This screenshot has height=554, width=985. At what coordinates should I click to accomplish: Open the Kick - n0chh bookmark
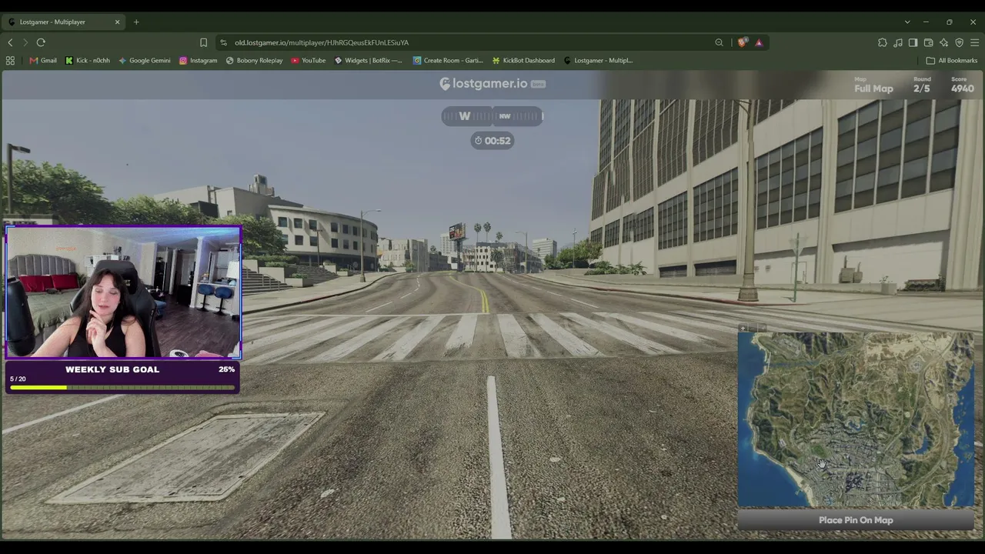tap(88, 60)
